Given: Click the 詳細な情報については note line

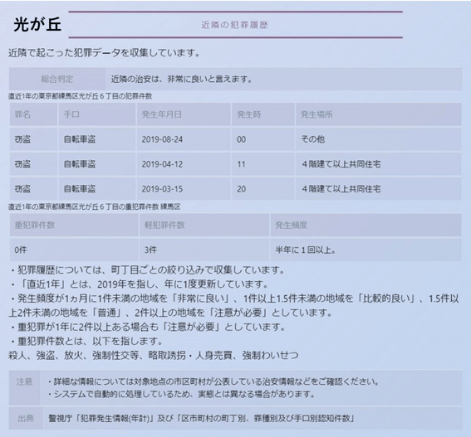Looking at the screenshot, I should [213, 381].
